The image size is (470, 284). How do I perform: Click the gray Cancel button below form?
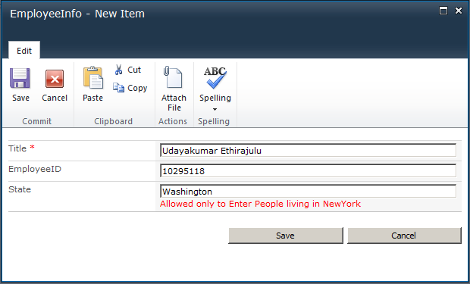tap(404, 236)
